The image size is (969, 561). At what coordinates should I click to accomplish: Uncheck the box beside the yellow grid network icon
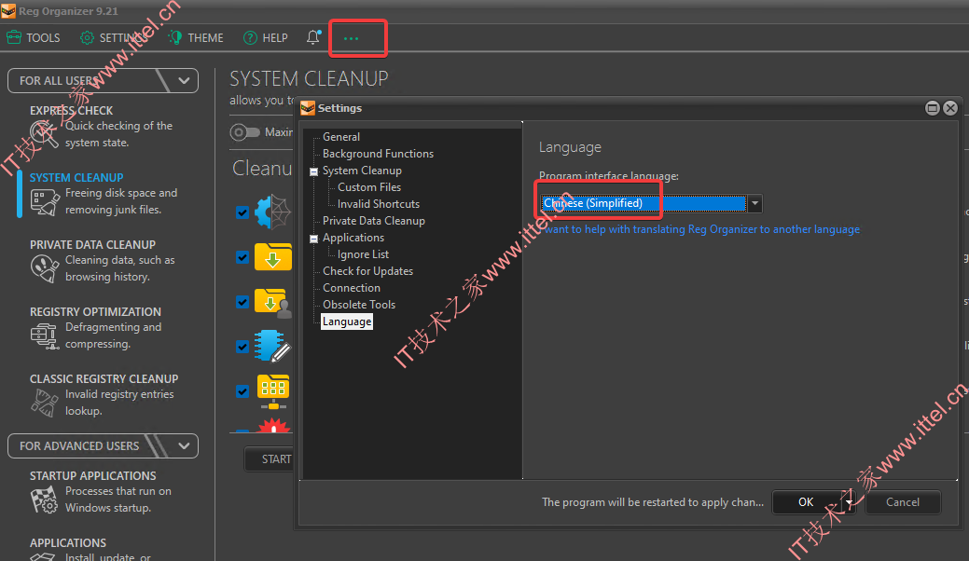click(242, 390)
